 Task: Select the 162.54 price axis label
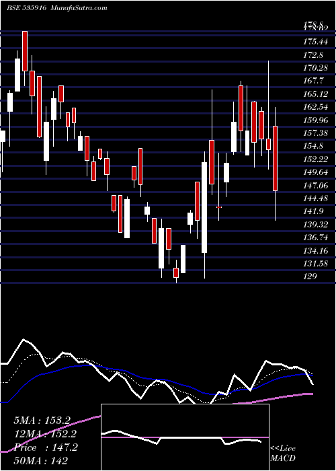(x=315, y=107)
